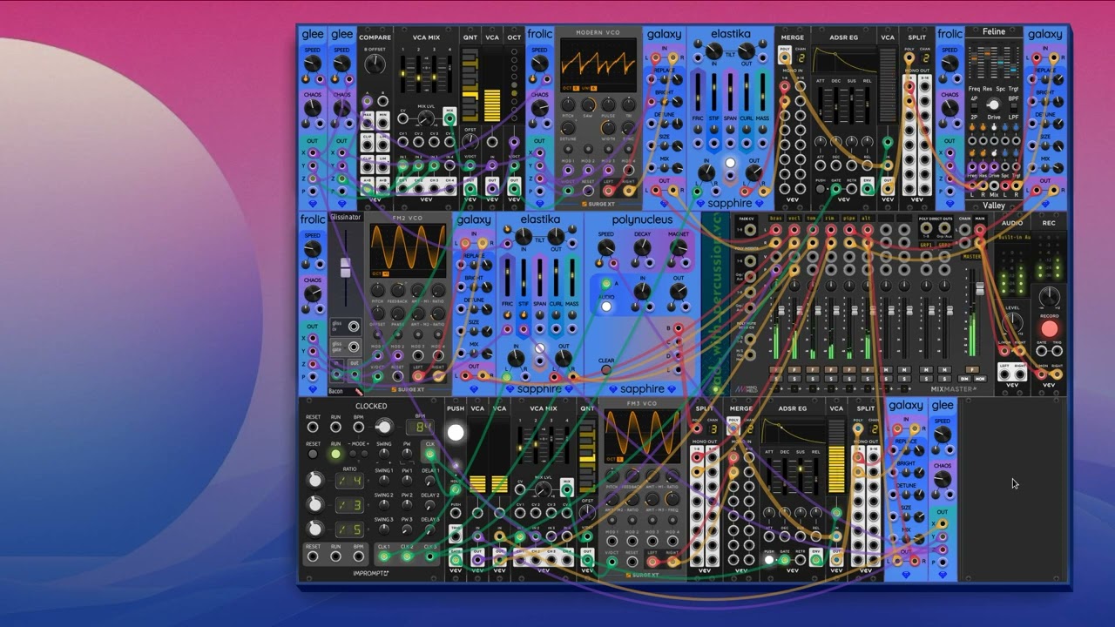Click the TRIG jack on REC module
Screen dimensions: 1115x627
click(x=1058, y=351)
